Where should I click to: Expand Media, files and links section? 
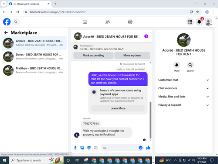tap(184, 97)
